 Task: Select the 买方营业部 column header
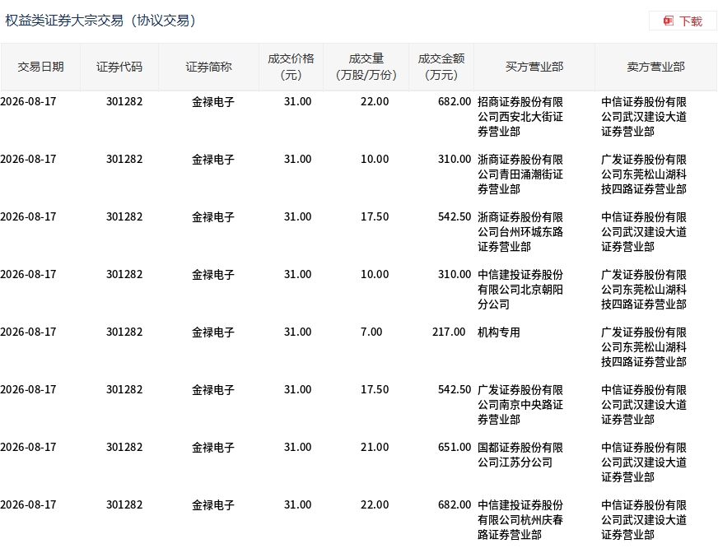tap(534, 67)
